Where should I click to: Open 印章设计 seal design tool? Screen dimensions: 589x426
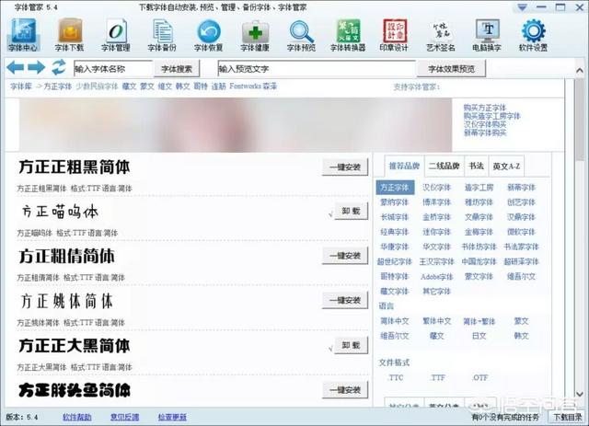click(394, 35)
